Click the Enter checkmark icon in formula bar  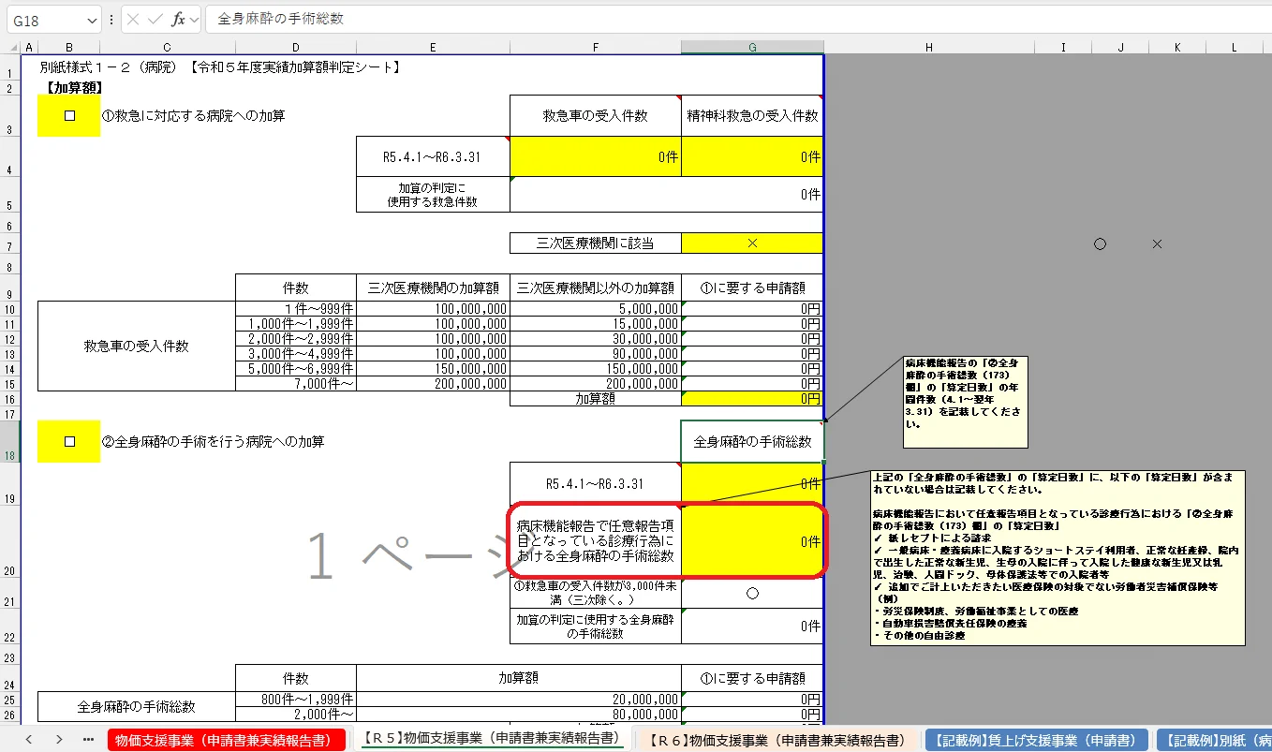point(155,19)
